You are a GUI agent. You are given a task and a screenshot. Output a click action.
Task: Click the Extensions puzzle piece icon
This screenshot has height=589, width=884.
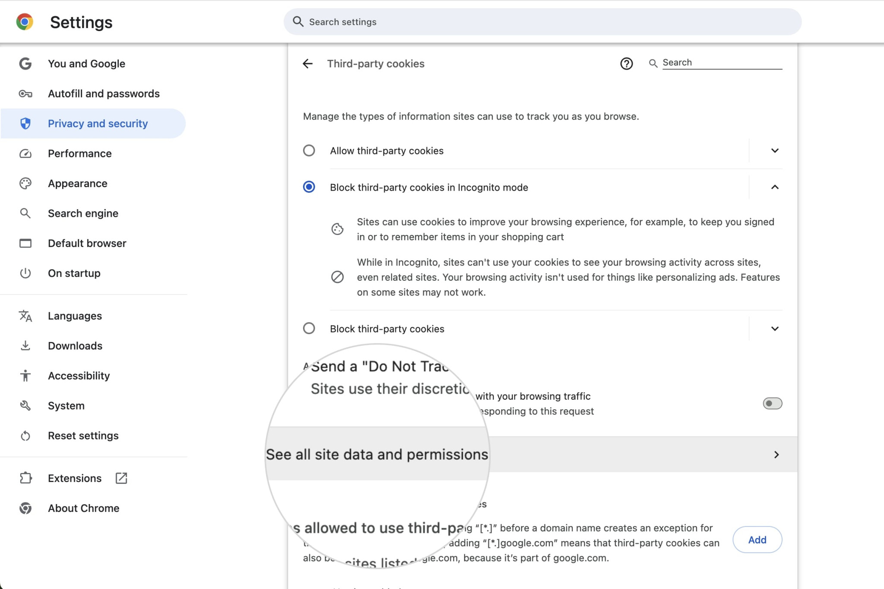25,478
